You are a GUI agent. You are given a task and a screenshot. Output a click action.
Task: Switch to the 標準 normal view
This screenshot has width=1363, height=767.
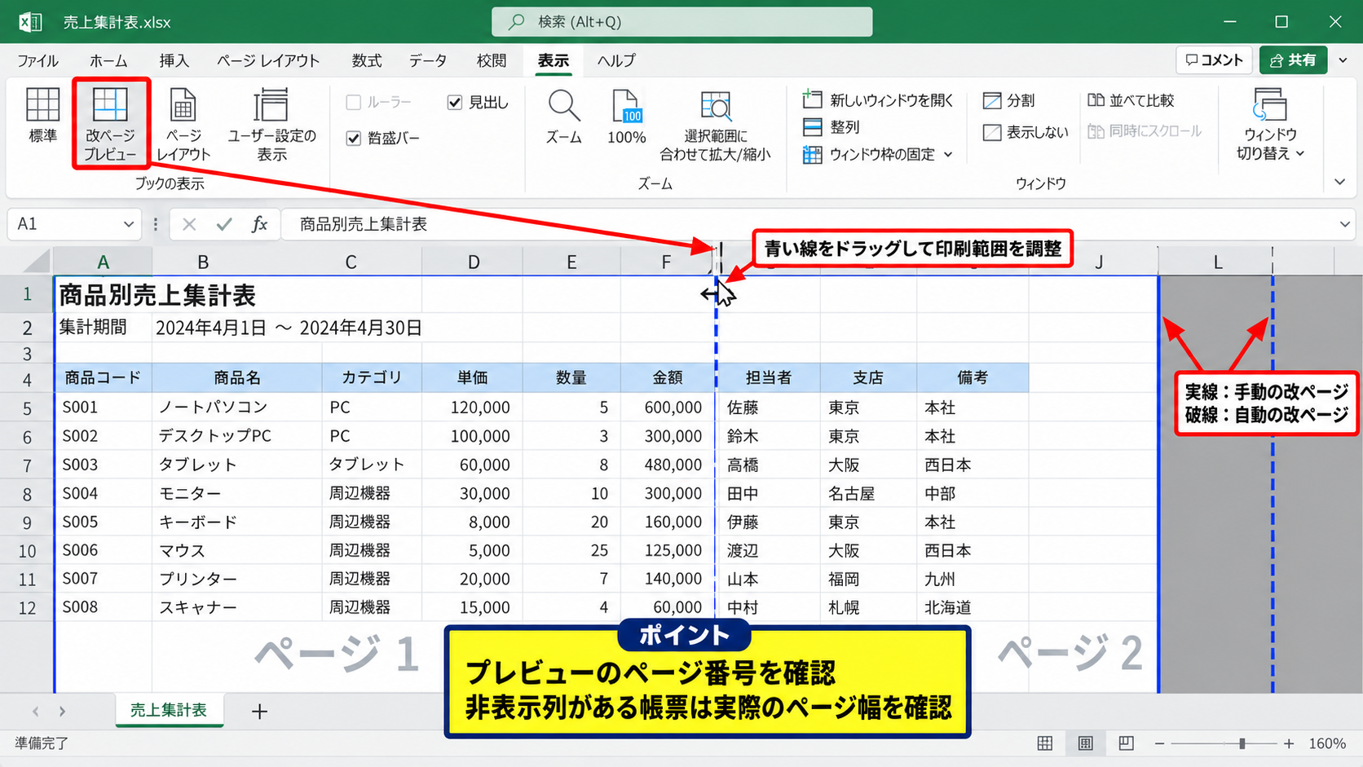pyautogui.click(x=42, y=116)
